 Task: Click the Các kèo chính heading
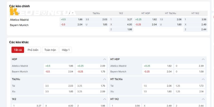[19, 6]
